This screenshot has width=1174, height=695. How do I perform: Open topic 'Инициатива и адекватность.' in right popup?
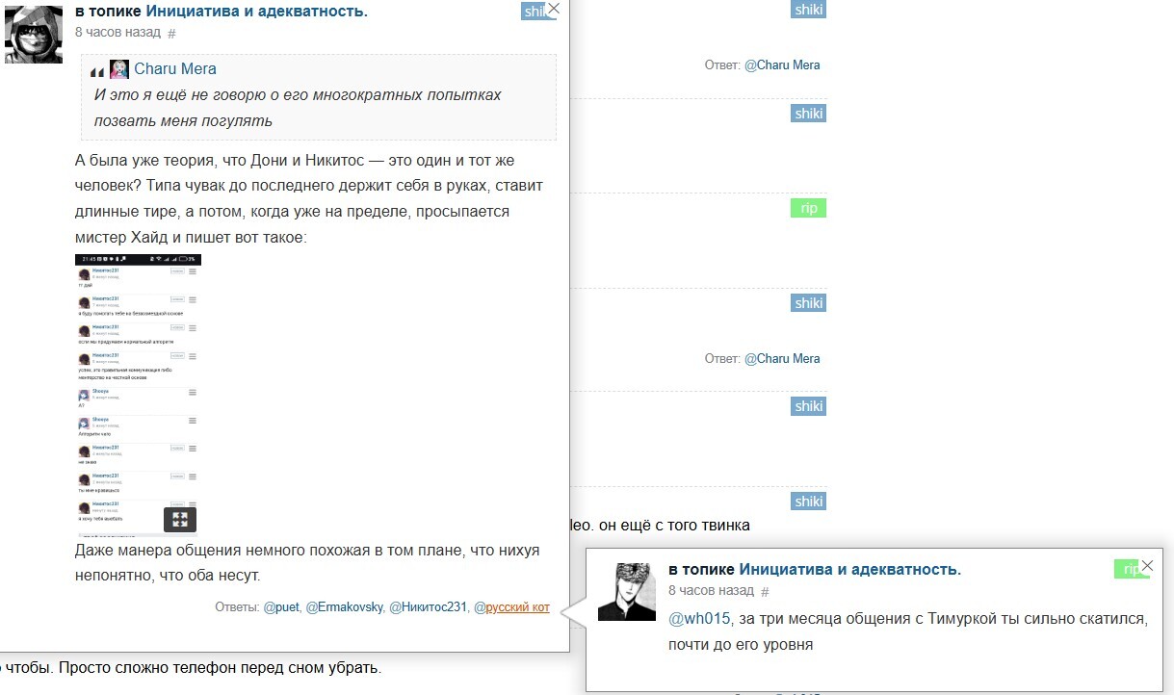pyautogui.click(x=850, y=569)
